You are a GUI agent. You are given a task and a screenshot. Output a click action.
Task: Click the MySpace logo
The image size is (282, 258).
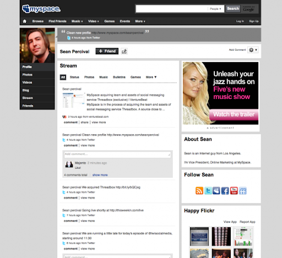coord(41,9)
